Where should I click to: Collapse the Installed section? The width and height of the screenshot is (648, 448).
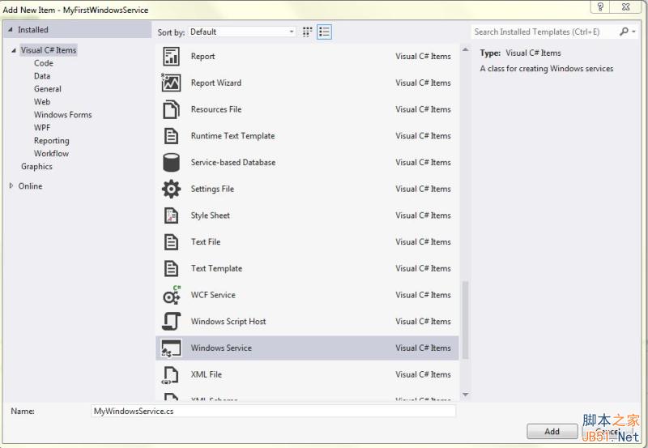11,30
